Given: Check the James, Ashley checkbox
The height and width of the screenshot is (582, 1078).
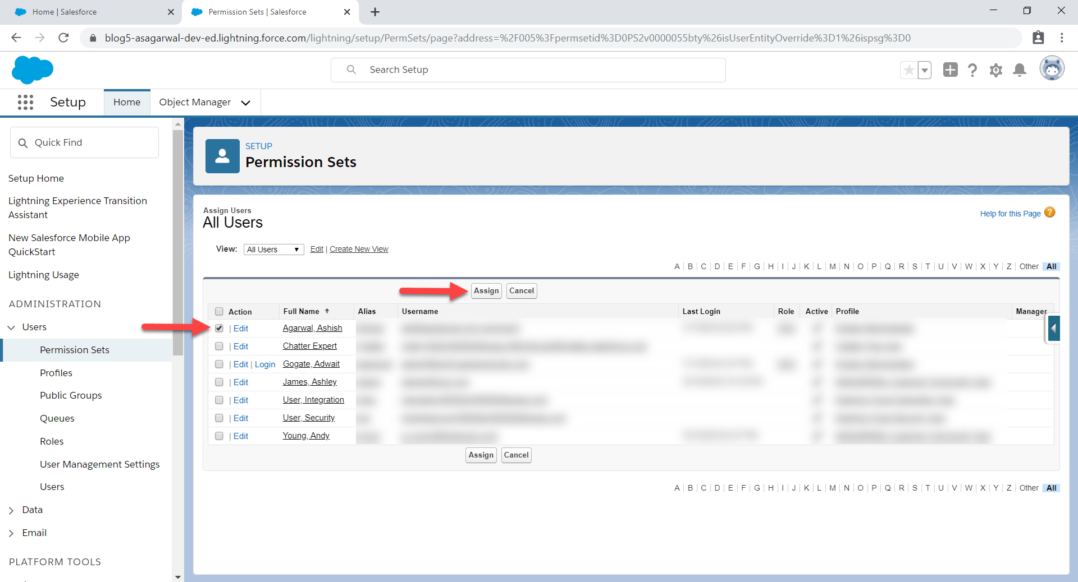Looking at the screenshot, I should tap(219, 382).
